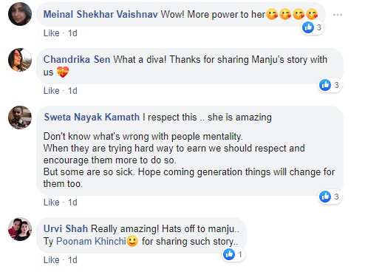365x272 pixels.
Task: Open the Chandrika Sen name link
Action: (x=77, y=60)
